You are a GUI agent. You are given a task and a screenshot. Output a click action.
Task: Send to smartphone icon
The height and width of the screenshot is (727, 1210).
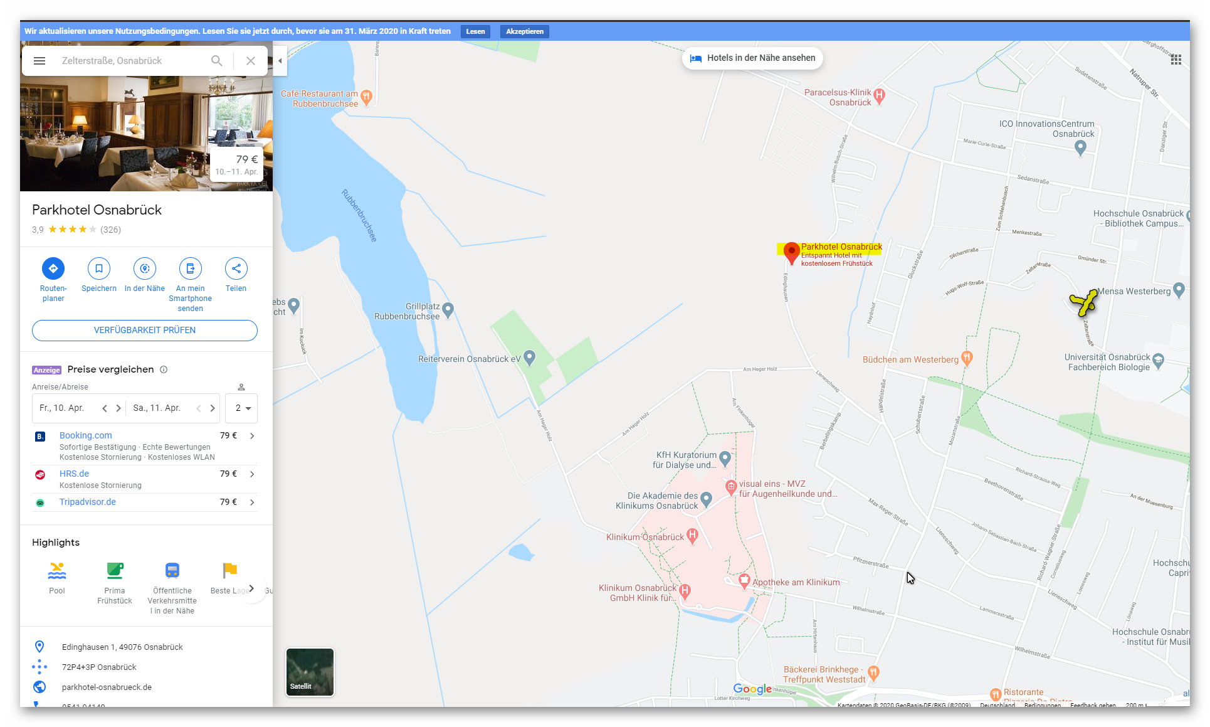click(x=191, y=268)
